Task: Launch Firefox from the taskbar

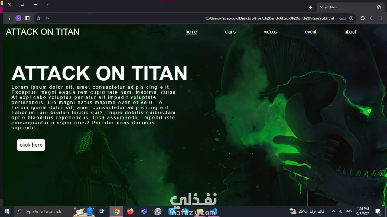Action: pos(130,211)
